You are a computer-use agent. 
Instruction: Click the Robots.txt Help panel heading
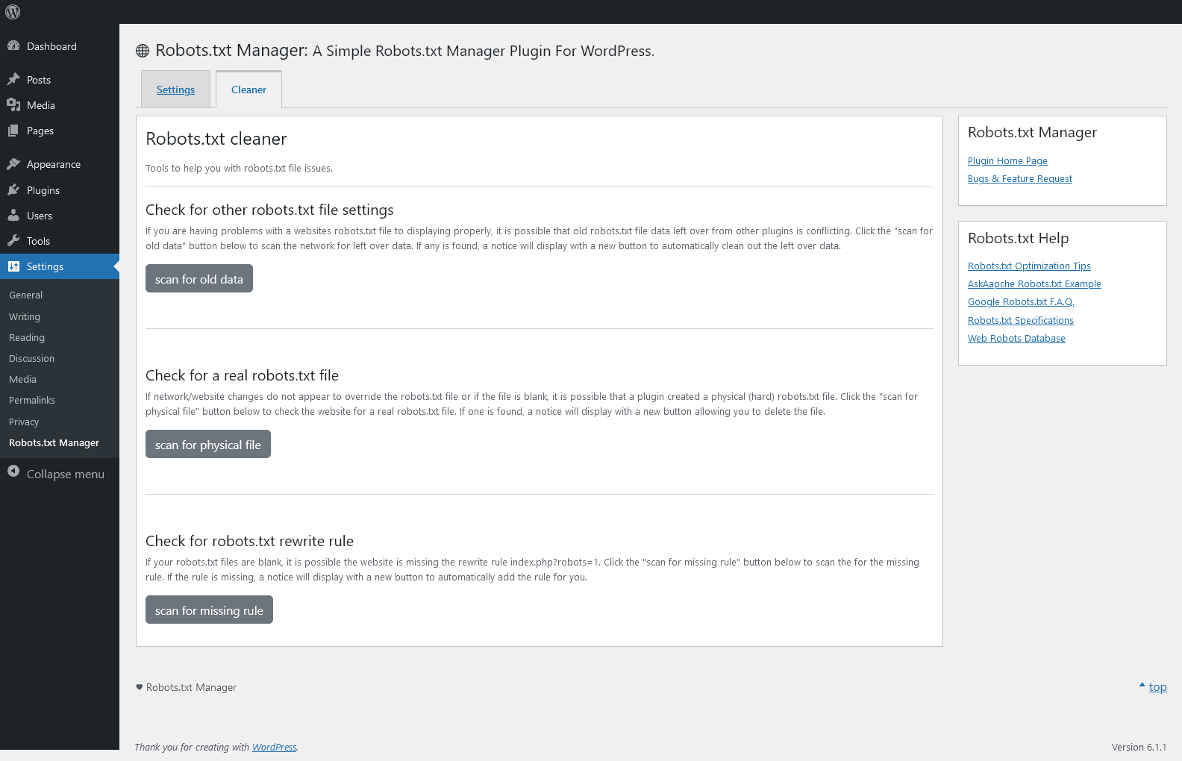click(1018, 238)
